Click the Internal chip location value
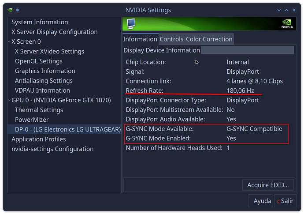The image size is (304, 214). point(237,62)
